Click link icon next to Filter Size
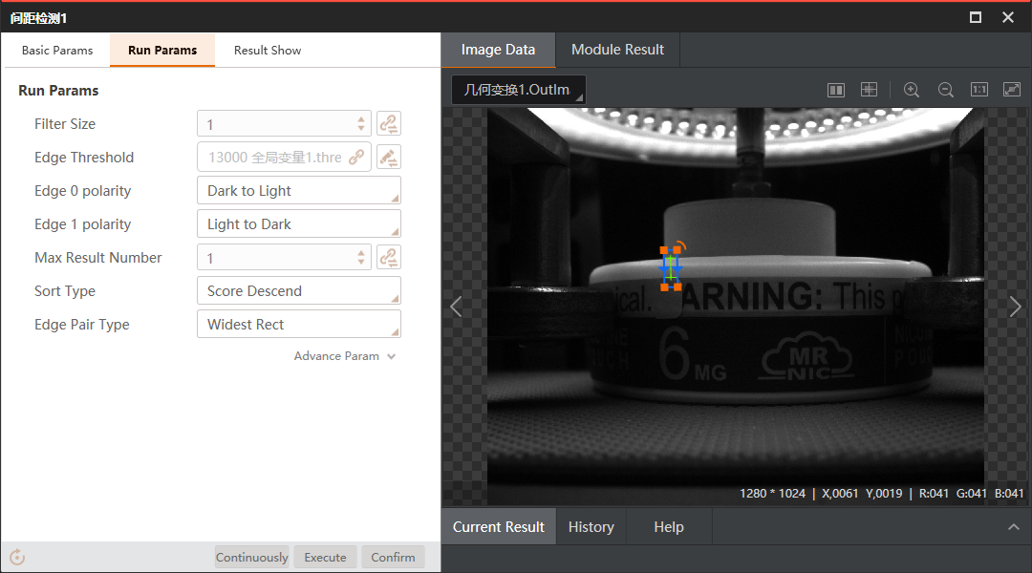Image resolution: width=1032 pixels, height=573 pixels. pos(388,124)
